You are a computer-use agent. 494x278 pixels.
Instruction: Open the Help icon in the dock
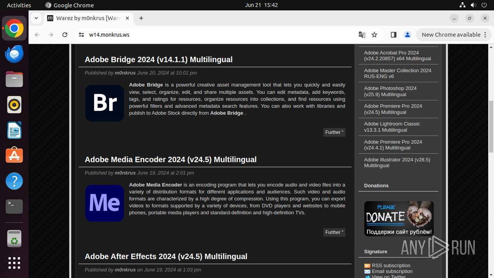click(14, 181)
